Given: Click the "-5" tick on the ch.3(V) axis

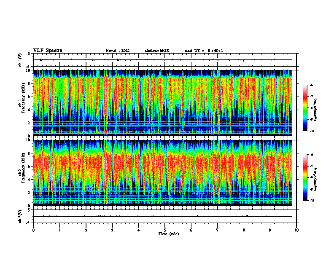Looking at the screenshot, I should (28, 223).
